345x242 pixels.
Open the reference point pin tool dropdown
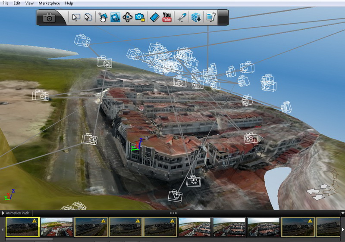click(x=182, y=18)
